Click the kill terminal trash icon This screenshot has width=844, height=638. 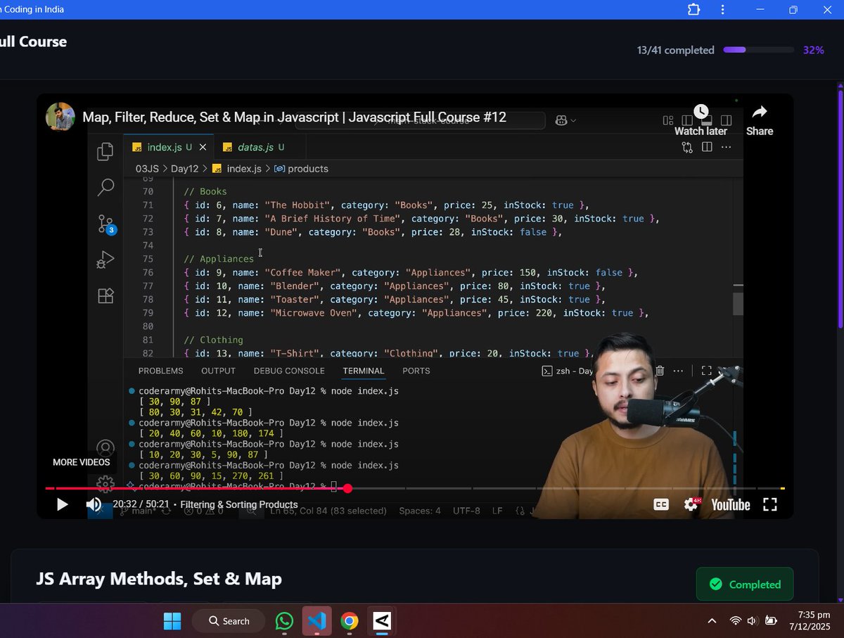point(660,371)
